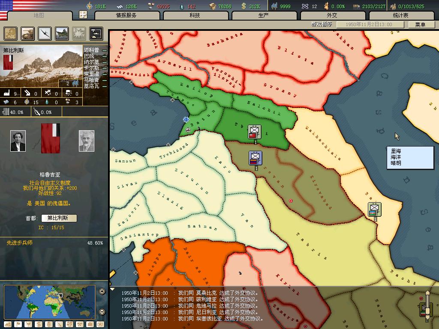Toggle the terrain map mode

pos(8,324)
